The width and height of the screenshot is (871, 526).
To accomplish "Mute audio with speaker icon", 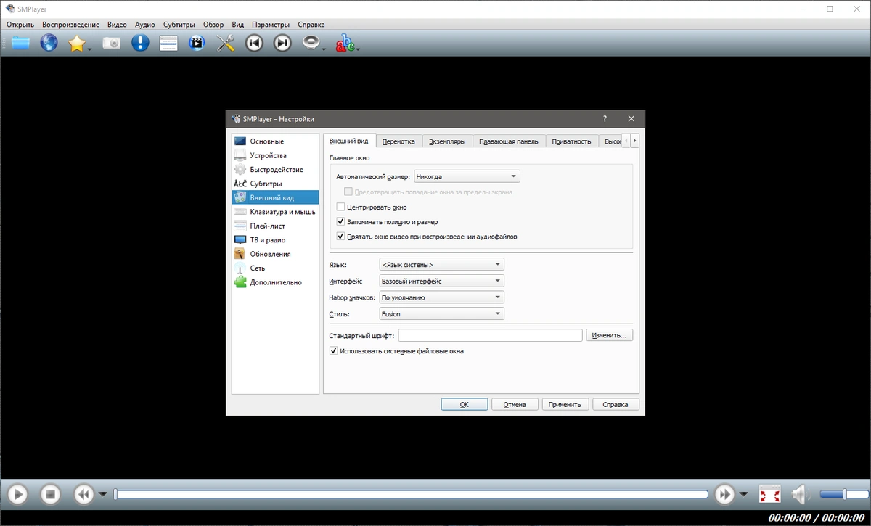I will click(x=800, y=495).
